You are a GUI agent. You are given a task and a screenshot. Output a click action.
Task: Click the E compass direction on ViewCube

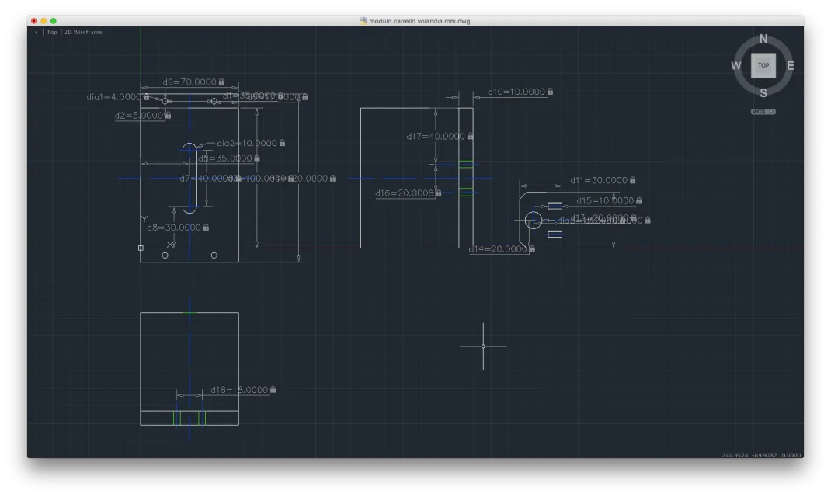(x=791, y=66)
